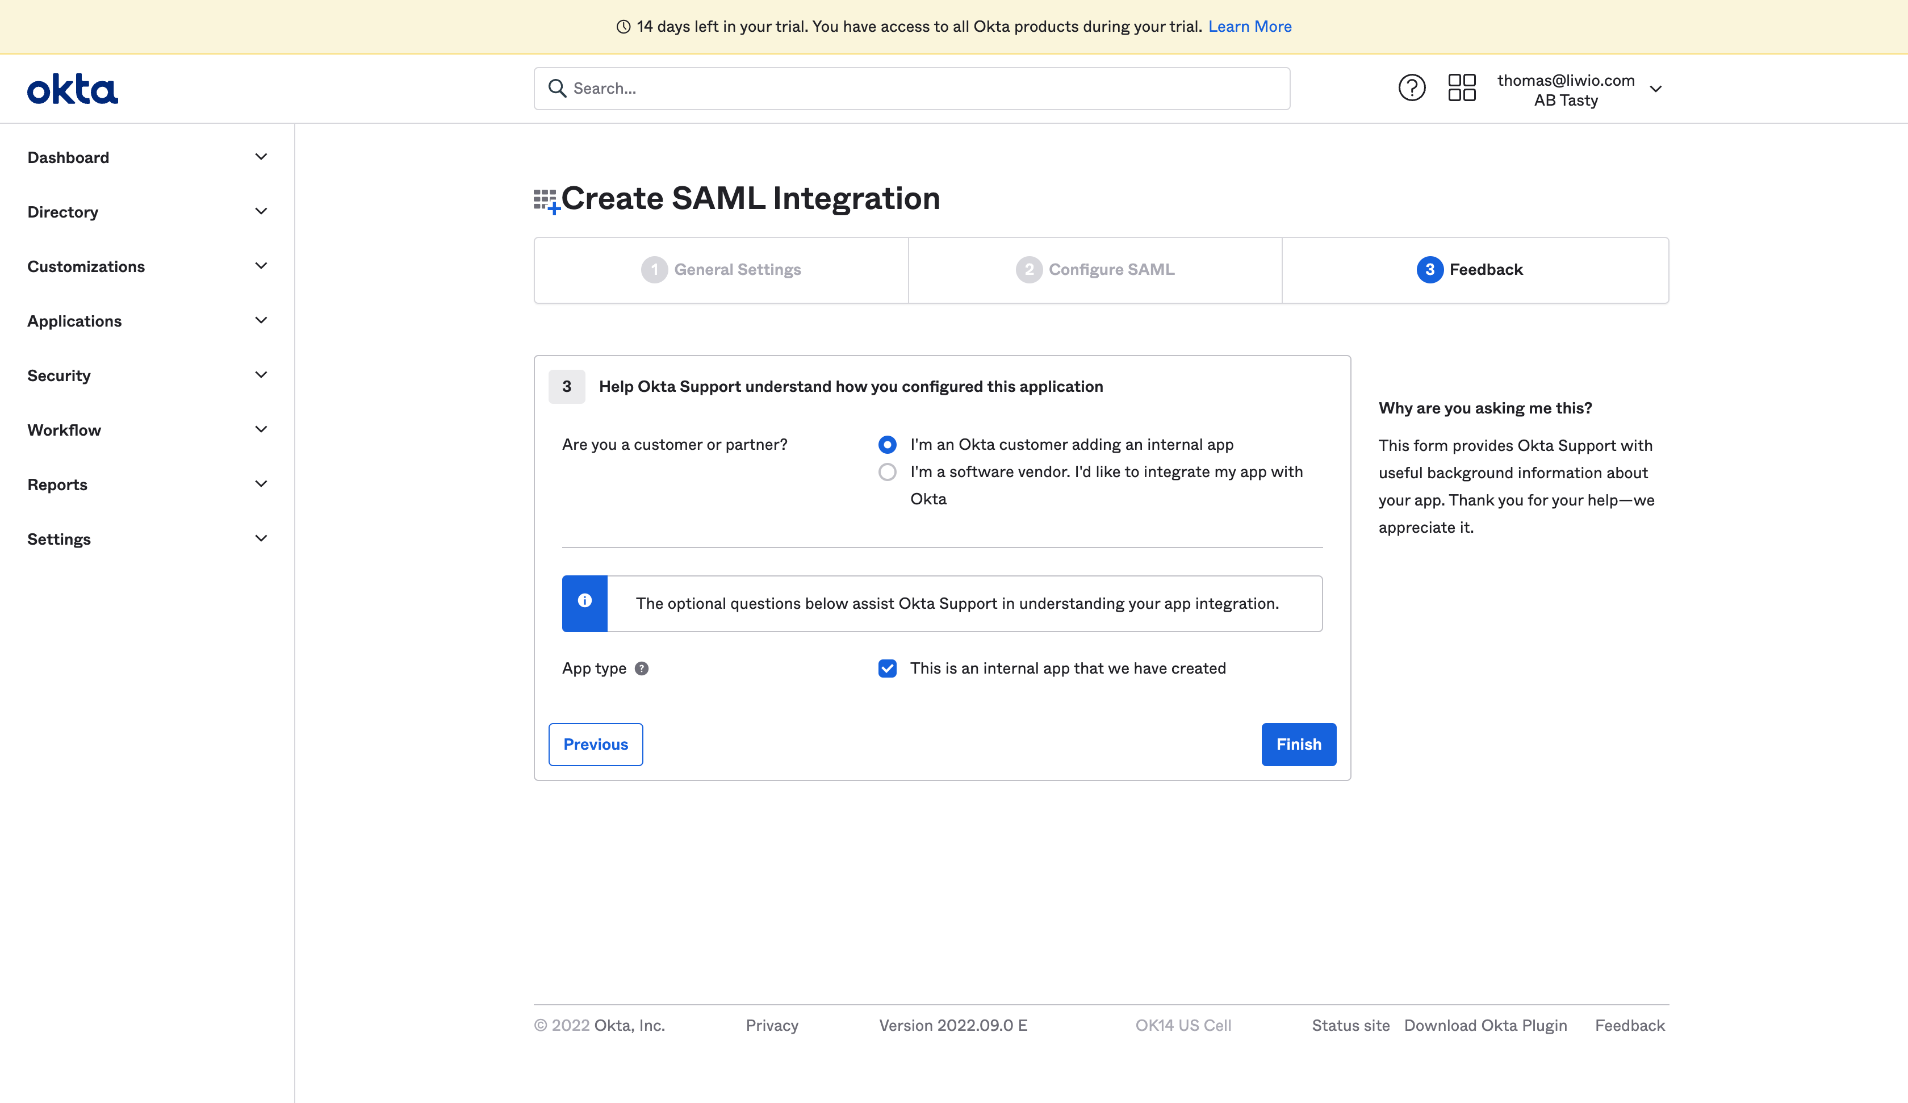Click the App type help tooltip icon
1908x1103 pixels.
(641, 668)
